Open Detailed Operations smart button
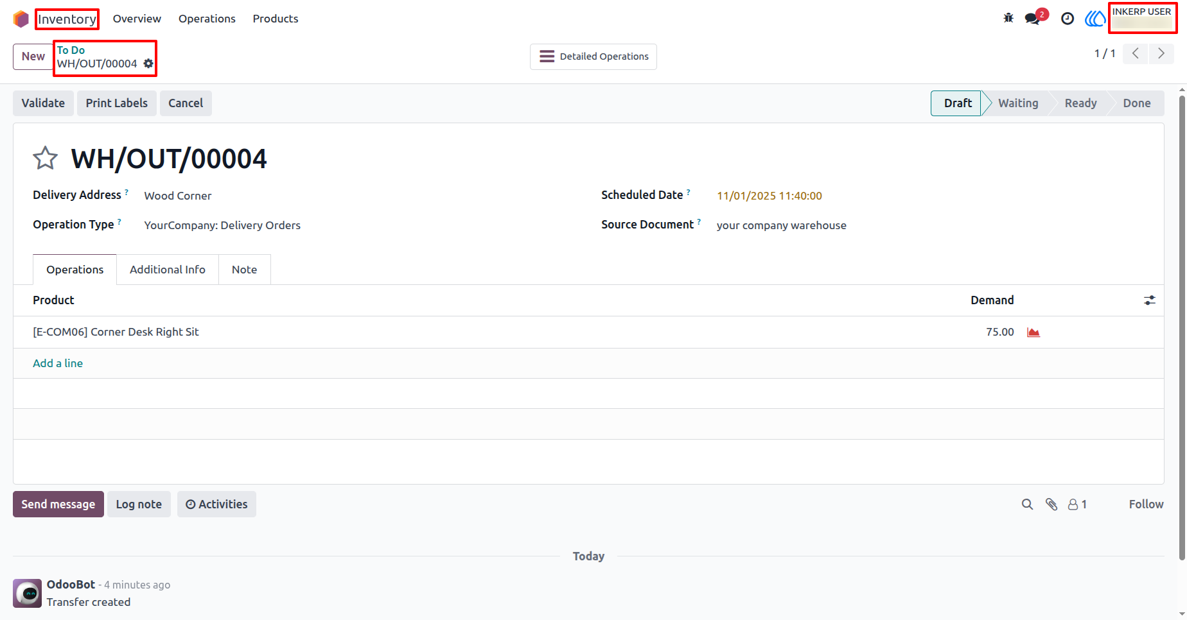The image size is (1187, 620). click(x=593, y=56)
